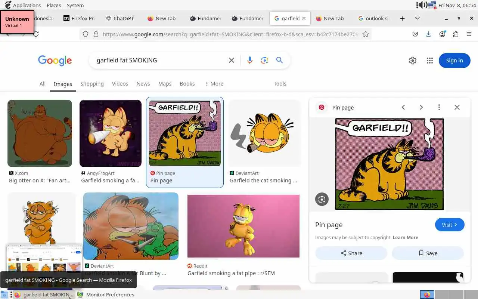Viewport: 478px width, 299px height.
Task: Clear the Google search box text
Action: (232, 60)
